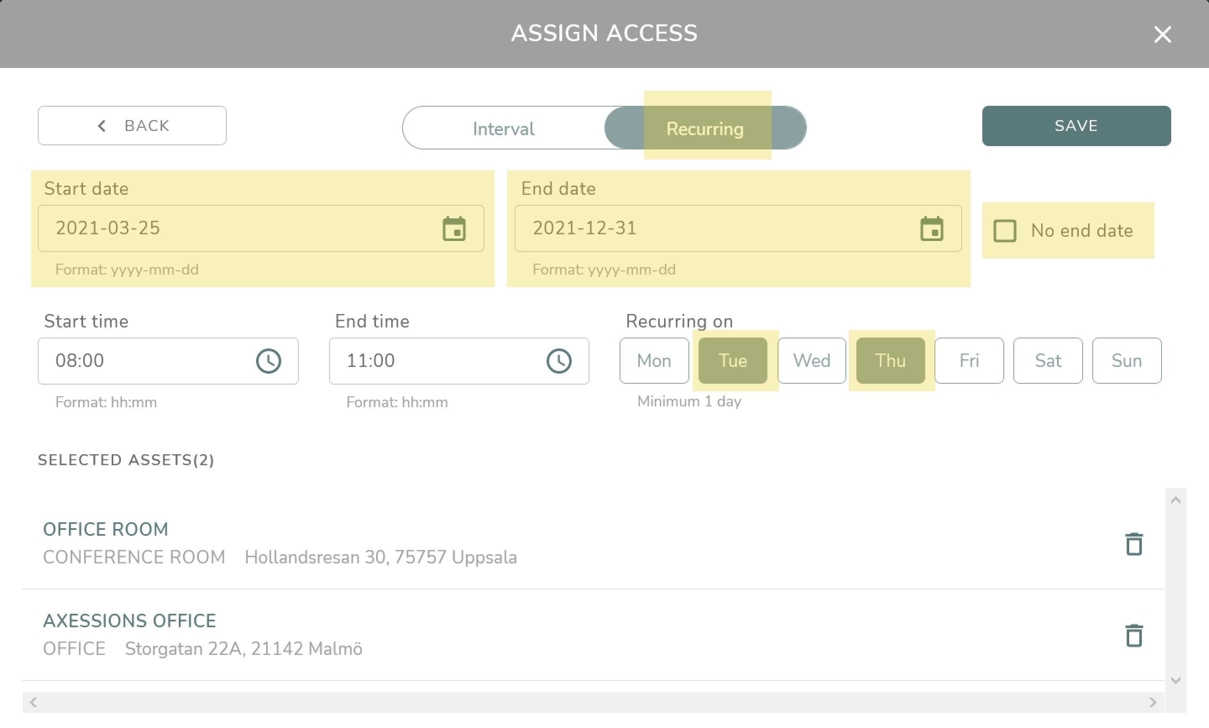The image size is (1209, 728).
Task: Delete the AXESSIONS OFFICE asset with trash icon
Action: (x=1134, y=635)
